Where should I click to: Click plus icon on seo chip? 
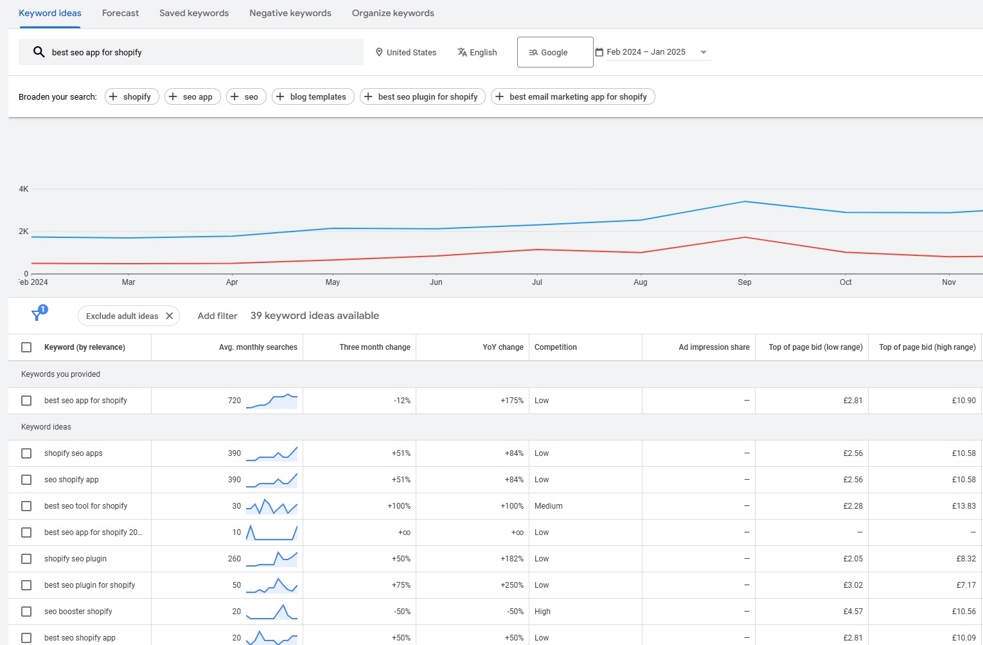click(235, 96)
